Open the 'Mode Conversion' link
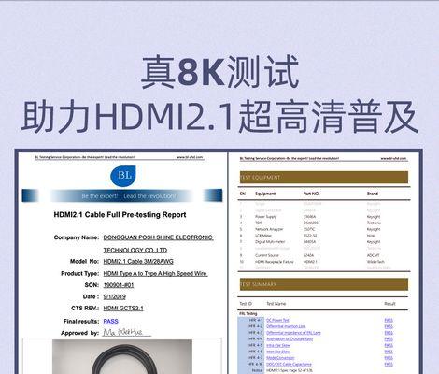The width and height of the screenshot is (439, 374). (x=280, y=358)
